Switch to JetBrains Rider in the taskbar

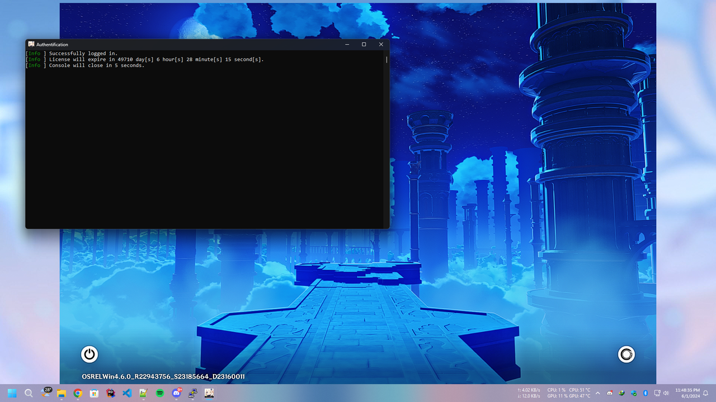(x=111, y=393)
